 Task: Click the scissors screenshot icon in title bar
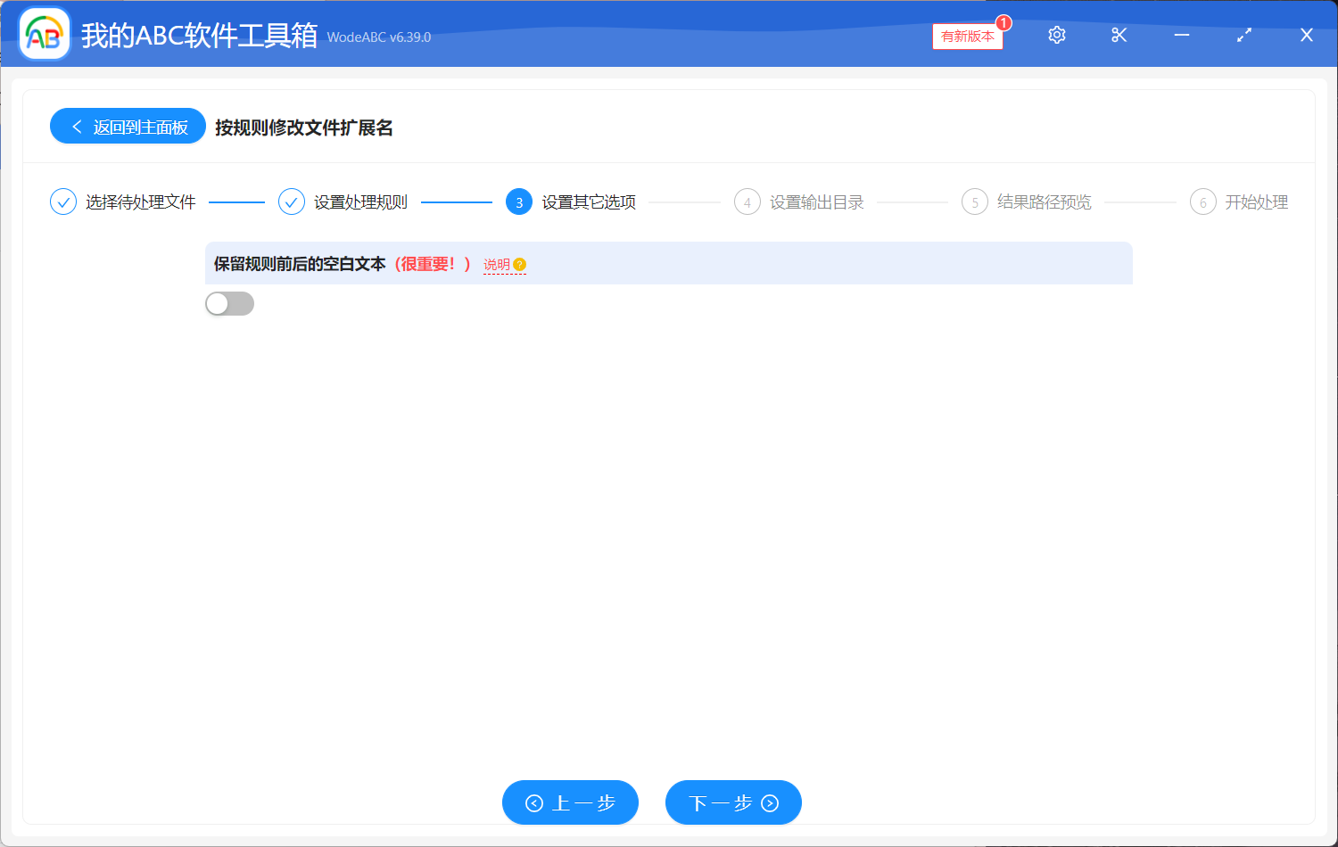tap(1119, 35)
